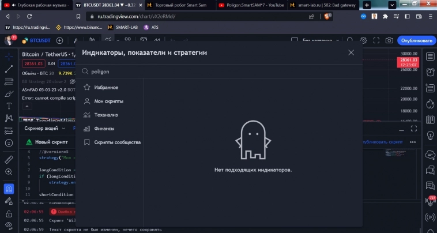Open the emoji icons tool

9,142
